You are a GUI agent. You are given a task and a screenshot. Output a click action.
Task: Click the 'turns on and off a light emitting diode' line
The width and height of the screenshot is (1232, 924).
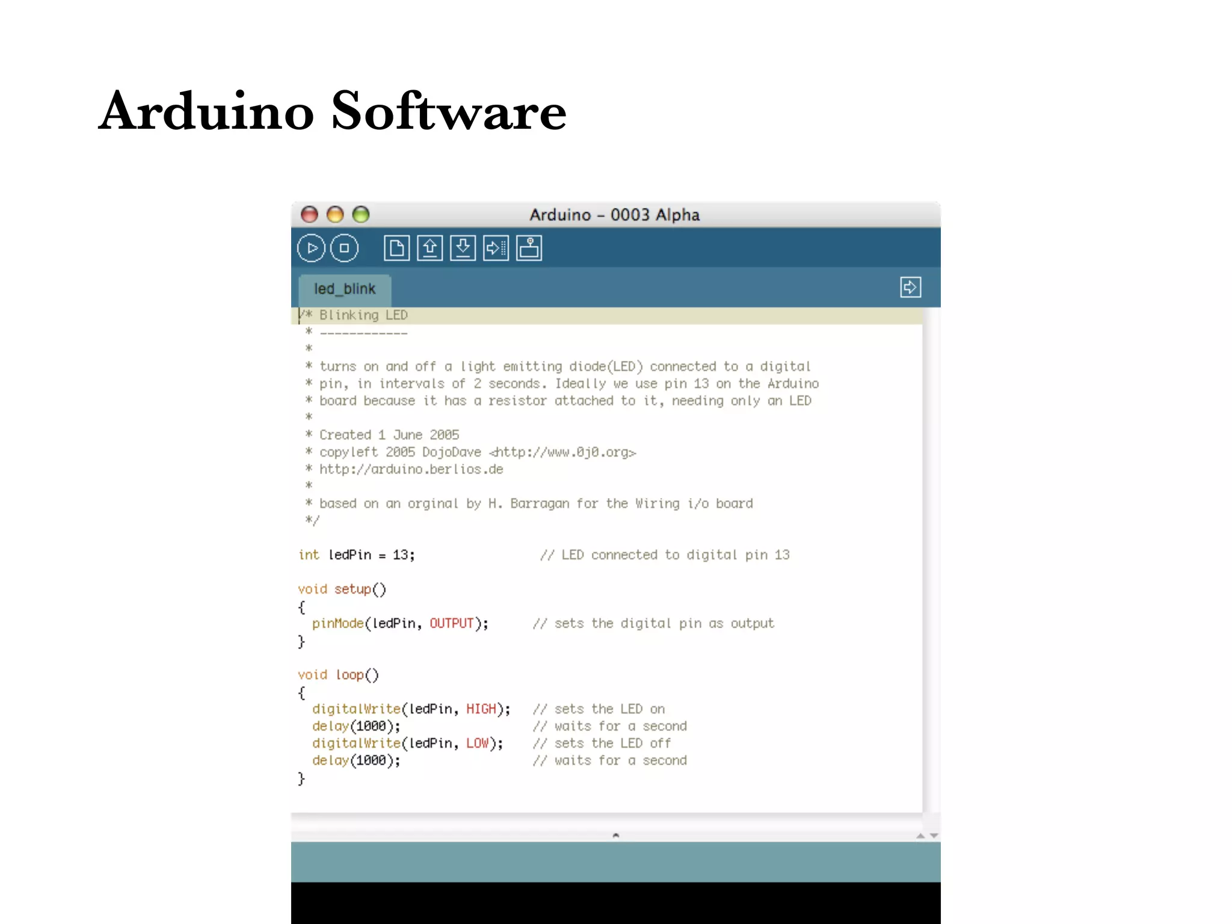pyautogui.click(x=558, y=366)
